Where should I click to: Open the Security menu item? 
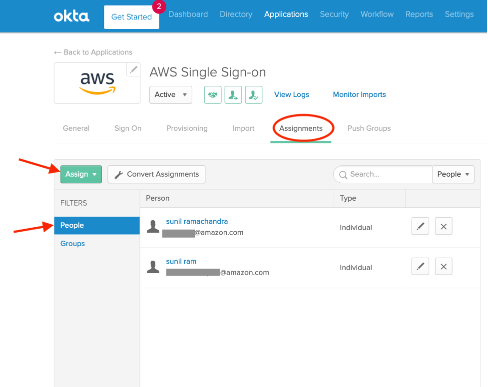click(334, 14)
